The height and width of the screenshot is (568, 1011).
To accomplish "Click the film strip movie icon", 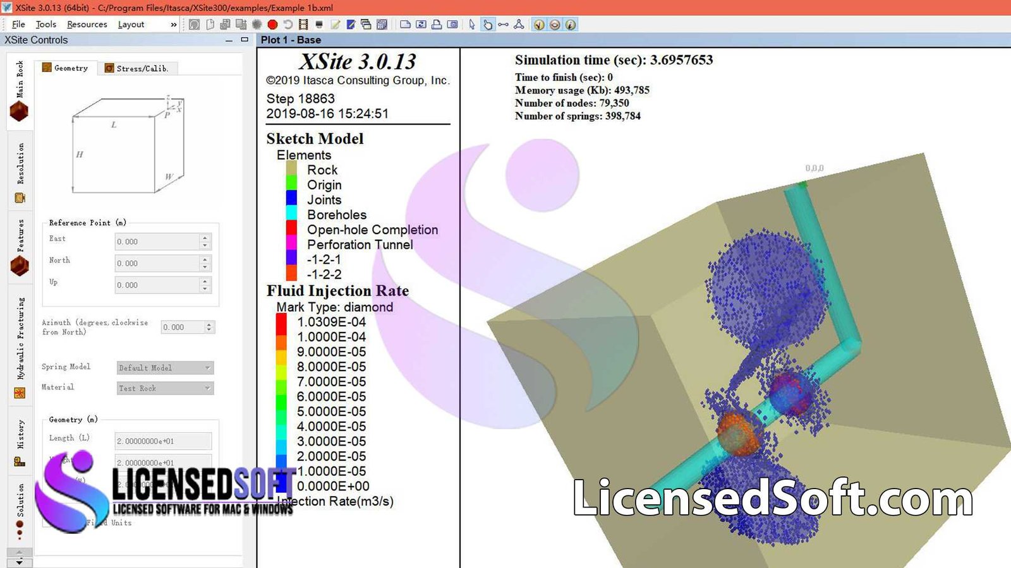I will tap(303, 25).
